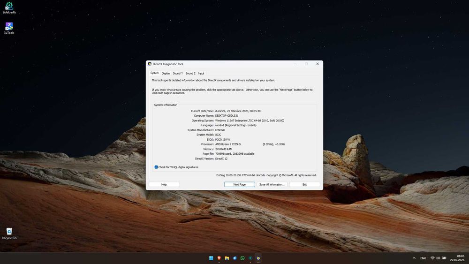Image resolution: width=469 pixels, height=264 pixels.
Task: Click the Language value română
Action: pyautogui.click(x=236, y=125)
